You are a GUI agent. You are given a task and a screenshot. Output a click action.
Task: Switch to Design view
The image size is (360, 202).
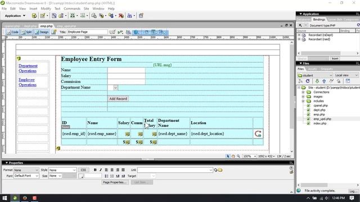click(42, 32)
